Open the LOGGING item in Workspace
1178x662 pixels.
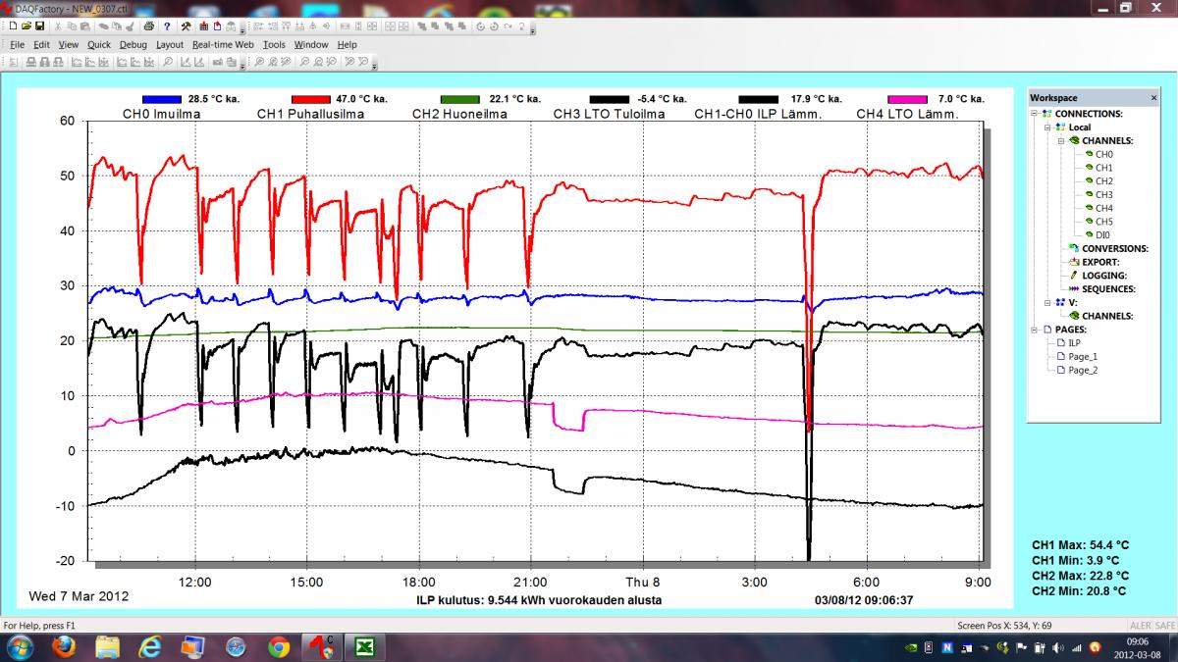(x=1102, y=276)
